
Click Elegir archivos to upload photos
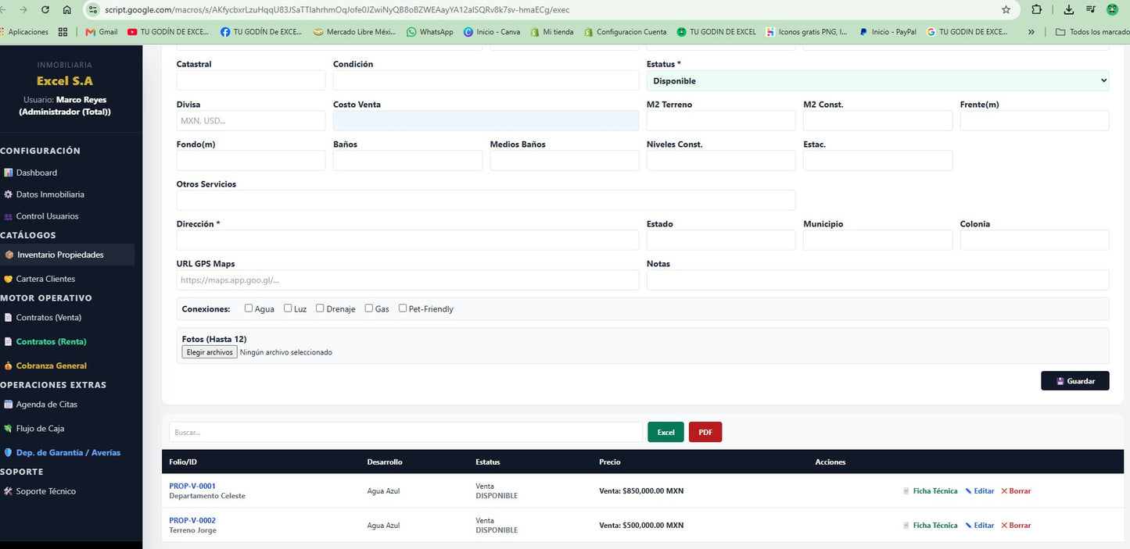click(210, 352)
